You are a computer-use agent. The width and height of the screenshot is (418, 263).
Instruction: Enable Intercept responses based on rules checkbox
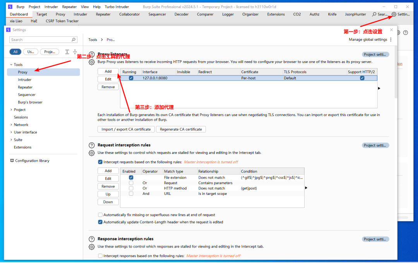pyautogui.click(x=100, y=256)
